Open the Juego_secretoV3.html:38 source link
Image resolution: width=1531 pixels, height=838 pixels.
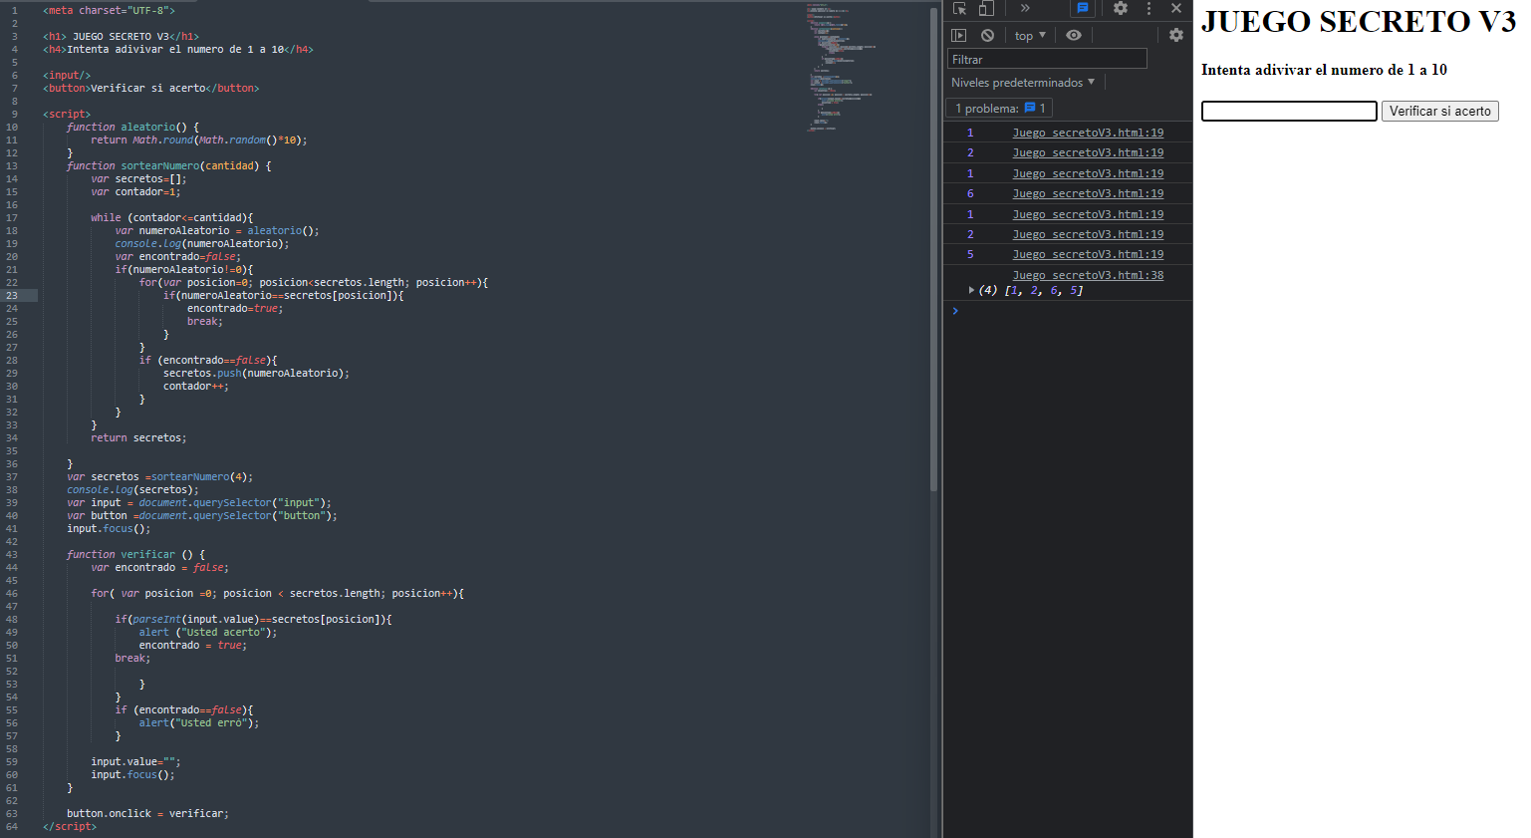tap(1088, 275)
